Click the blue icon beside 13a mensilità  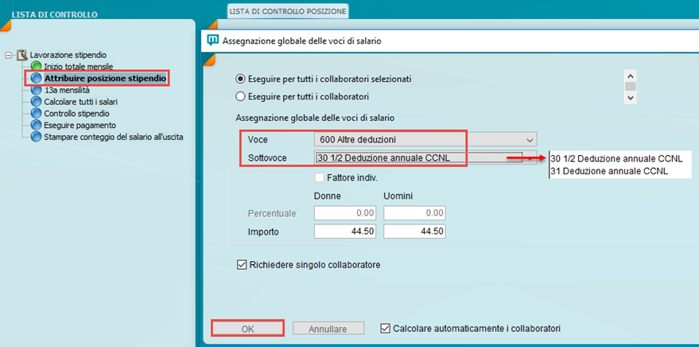[x=36, y=90]
